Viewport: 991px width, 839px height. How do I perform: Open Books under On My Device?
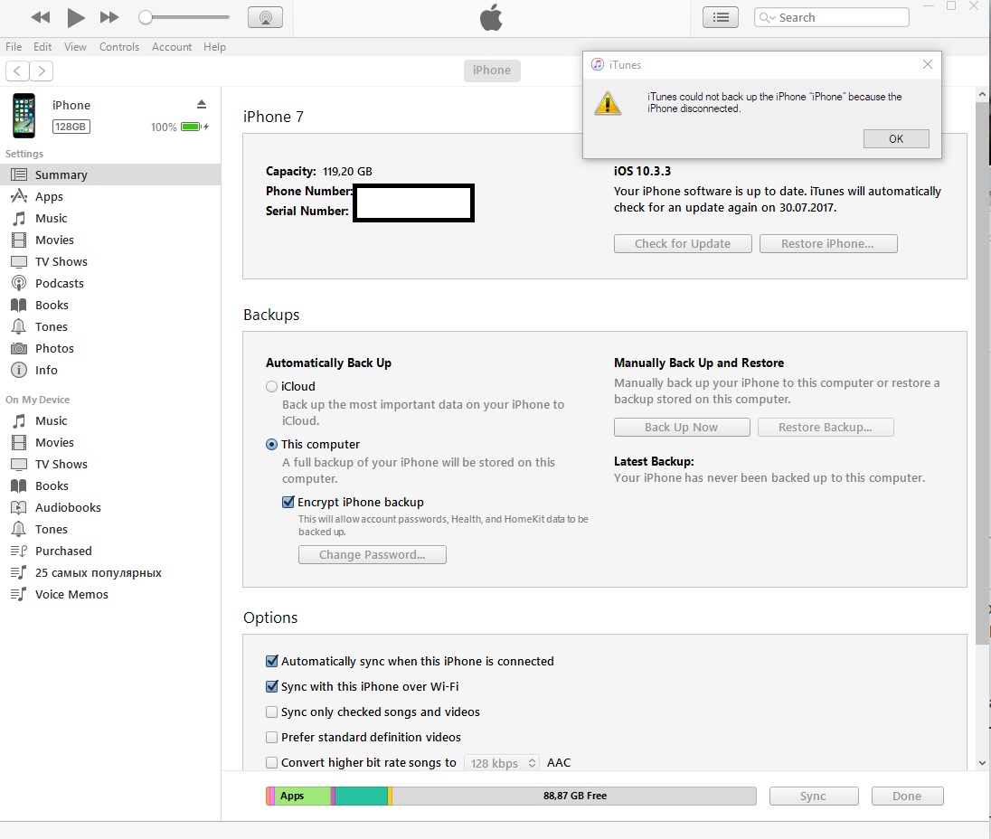[x=110, y=485]
